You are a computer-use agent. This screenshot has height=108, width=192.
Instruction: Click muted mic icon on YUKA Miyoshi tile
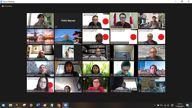click(x=56, y=27)
